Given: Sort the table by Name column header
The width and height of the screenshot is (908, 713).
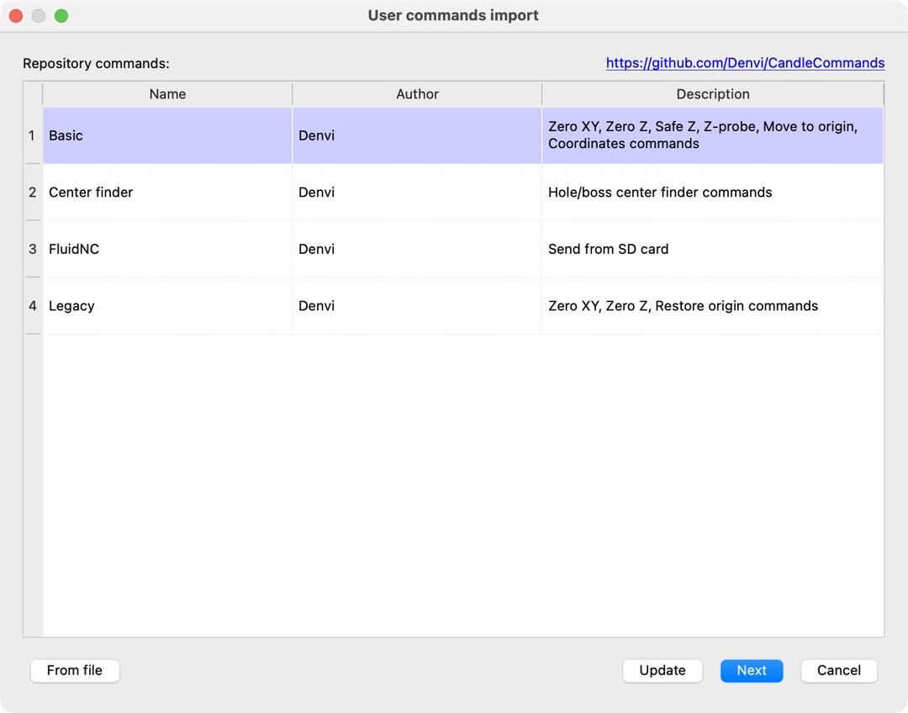Looking at the screenshot, I should click(x=167, y=94).
